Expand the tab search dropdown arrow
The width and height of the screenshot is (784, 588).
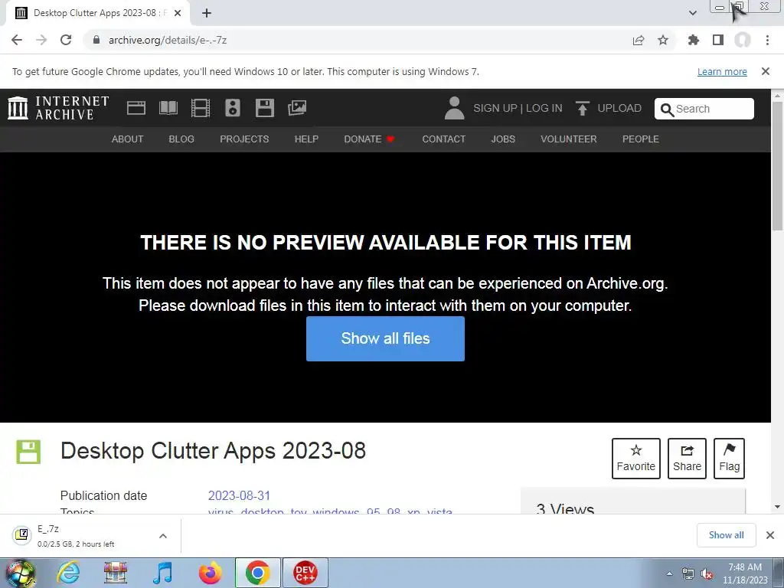click(x=692, y=13)
